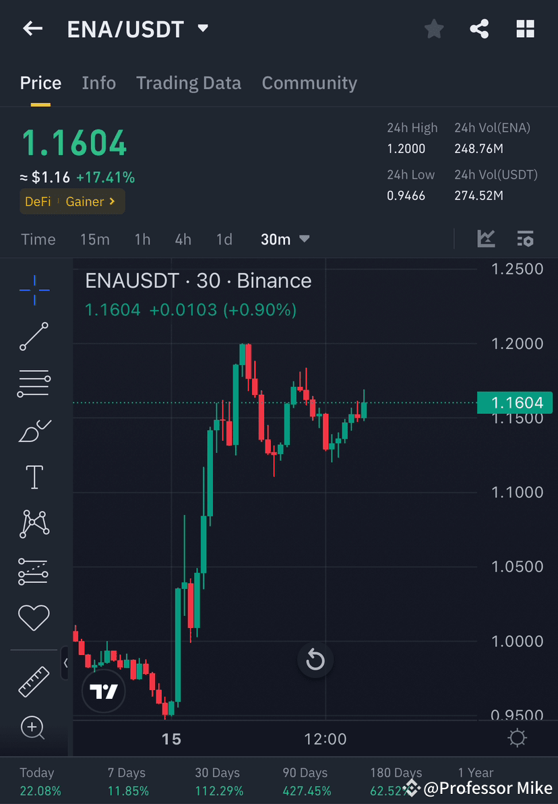Select the 4h interval
This screenshot has height=804, width=558.
[x=183, y=239]
